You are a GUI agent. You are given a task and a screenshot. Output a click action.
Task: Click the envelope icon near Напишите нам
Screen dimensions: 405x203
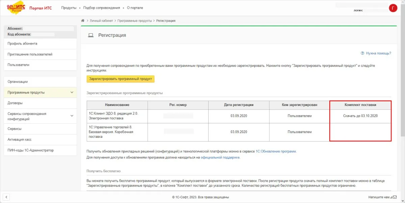click(395, 197)
